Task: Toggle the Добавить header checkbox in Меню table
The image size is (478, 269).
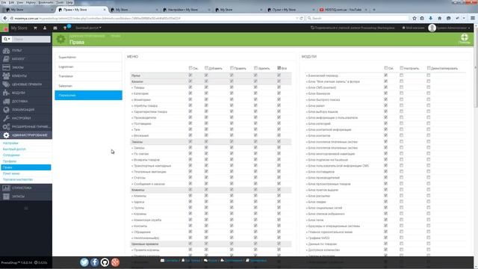Action: point(206,68)
